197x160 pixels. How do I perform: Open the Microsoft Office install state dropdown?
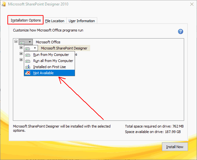tap(26, 42)
